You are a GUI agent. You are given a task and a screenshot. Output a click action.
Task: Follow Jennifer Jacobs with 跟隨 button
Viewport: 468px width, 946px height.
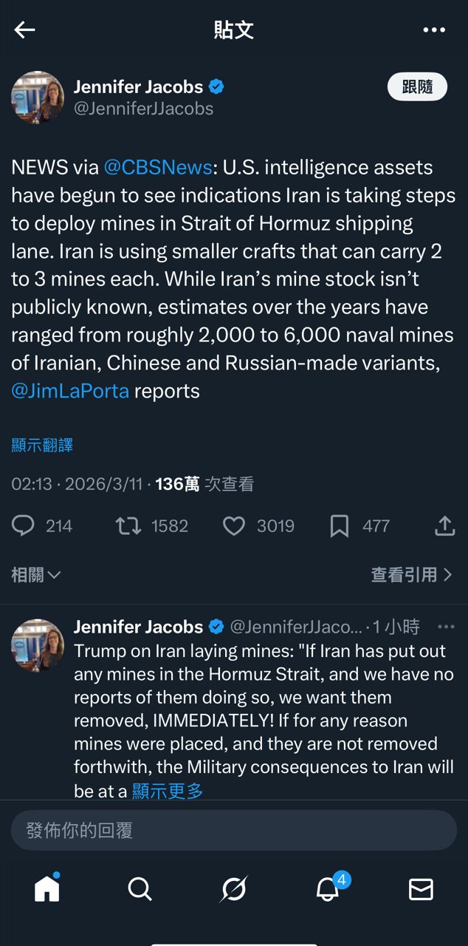click(x=417, y=86)
